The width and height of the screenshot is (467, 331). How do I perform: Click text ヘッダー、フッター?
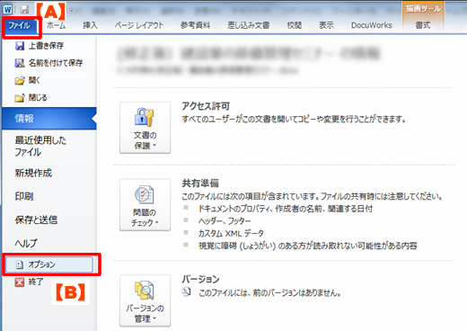(x=225, y=221)
